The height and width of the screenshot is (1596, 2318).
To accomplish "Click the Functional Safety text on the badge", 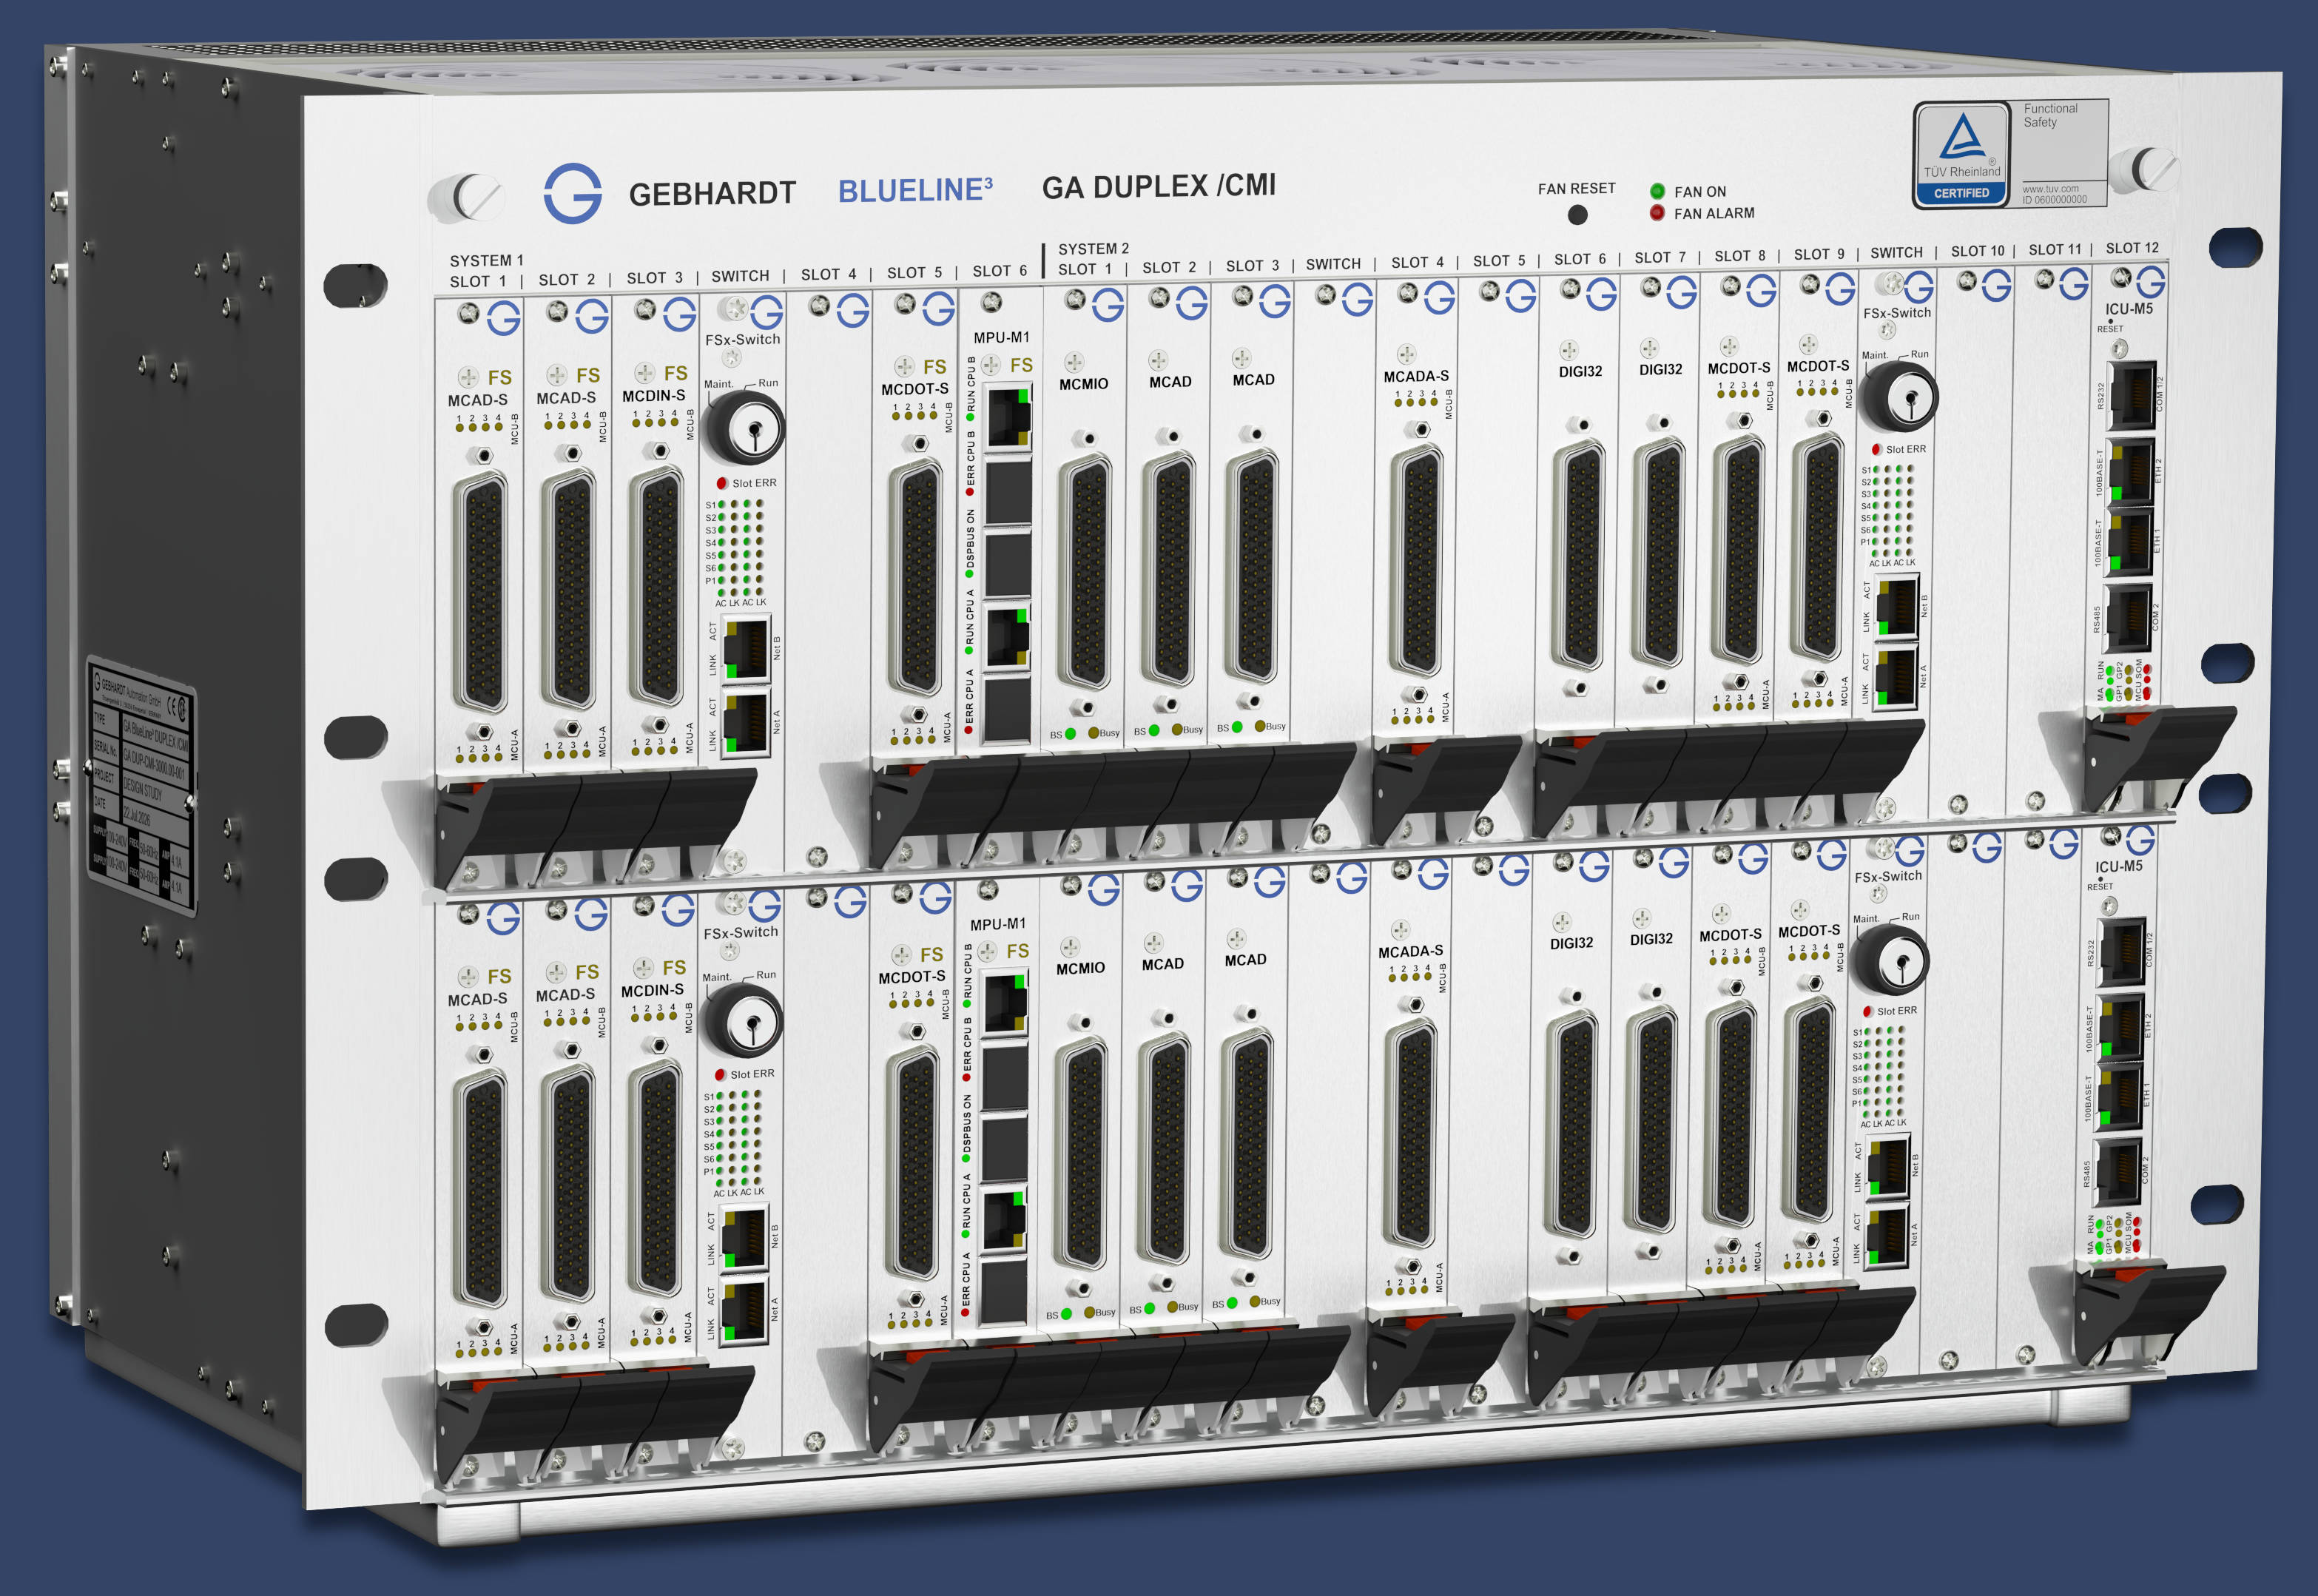I will [x=2050, y=115].
